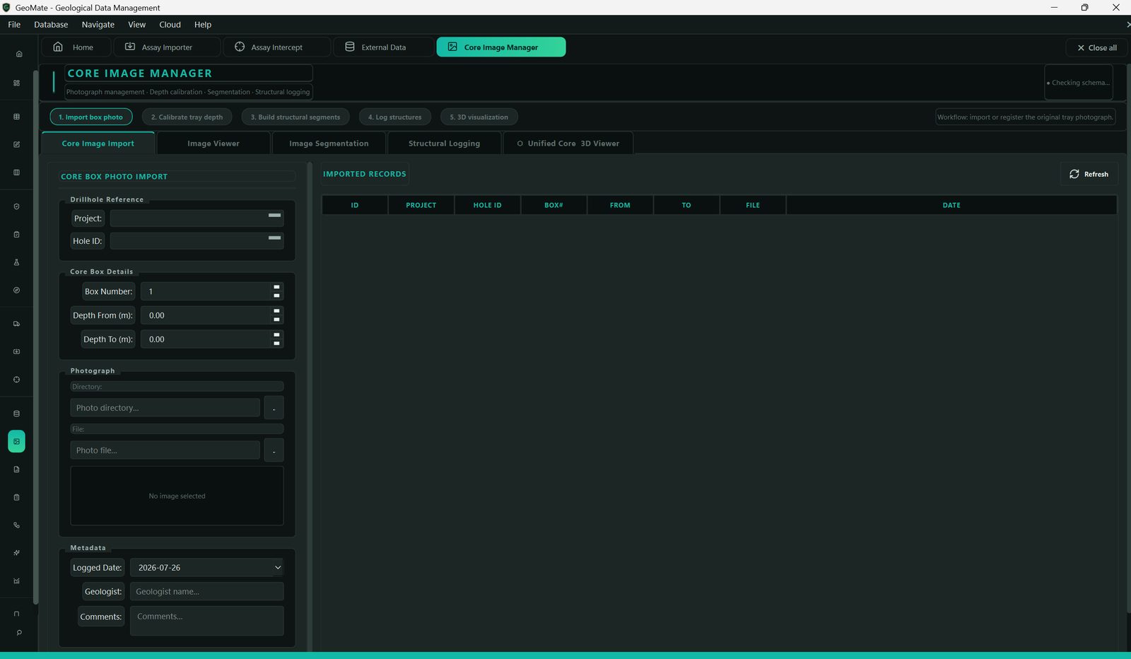Click the Close all button

1097,47
